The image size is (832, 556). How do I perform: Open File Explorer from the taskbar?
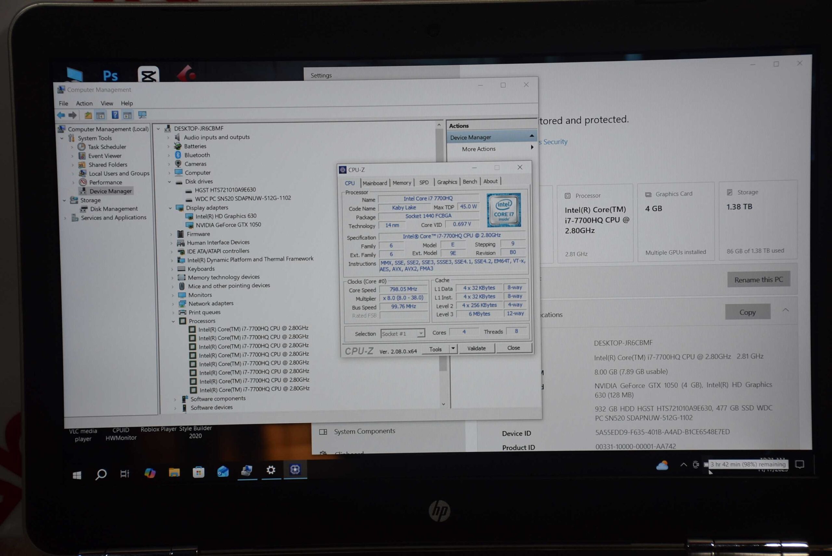click(x=174, y=473)
